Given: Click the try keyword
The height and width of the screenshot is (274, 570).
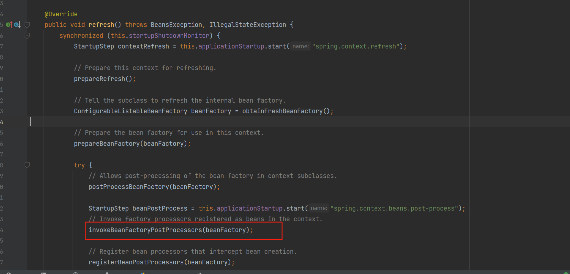Looking at the screenshot, I should [79, 165].
